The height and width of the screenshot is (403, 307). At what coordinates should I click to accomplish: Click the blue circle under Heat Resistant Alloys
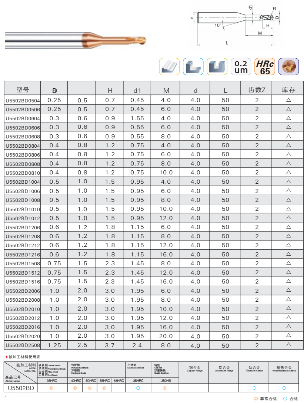point(284,388)
